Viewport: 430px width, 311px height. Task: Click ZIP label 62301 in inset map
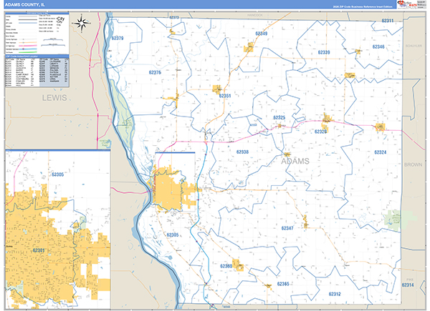click(x=39, y=250)
